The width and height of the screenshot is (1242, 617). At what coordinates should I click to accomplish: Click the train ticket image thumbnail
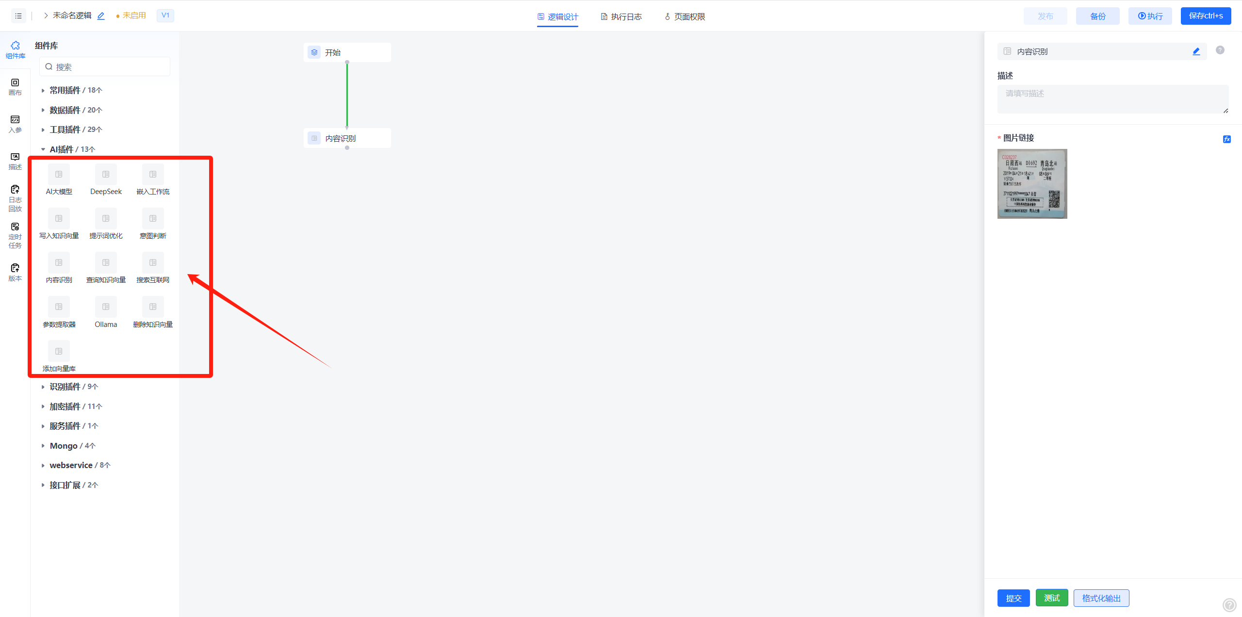[x=1032, y=184]
